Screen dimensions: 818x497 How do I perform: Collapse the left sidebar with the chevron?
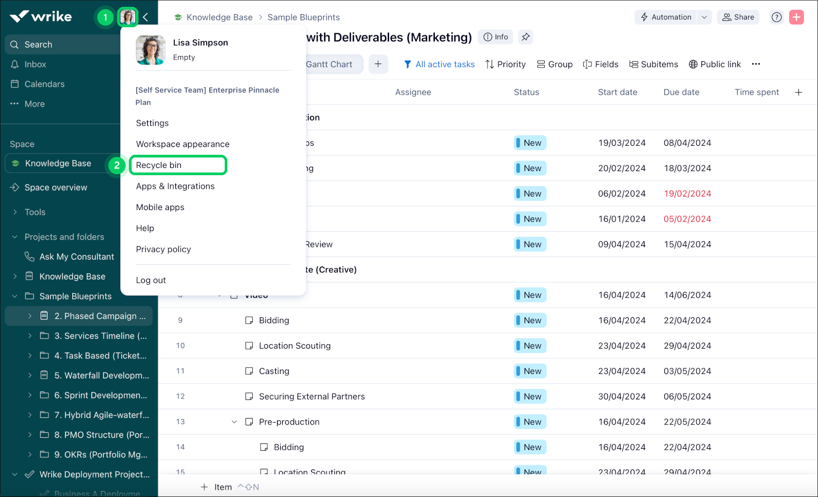[x=145, y=17]
